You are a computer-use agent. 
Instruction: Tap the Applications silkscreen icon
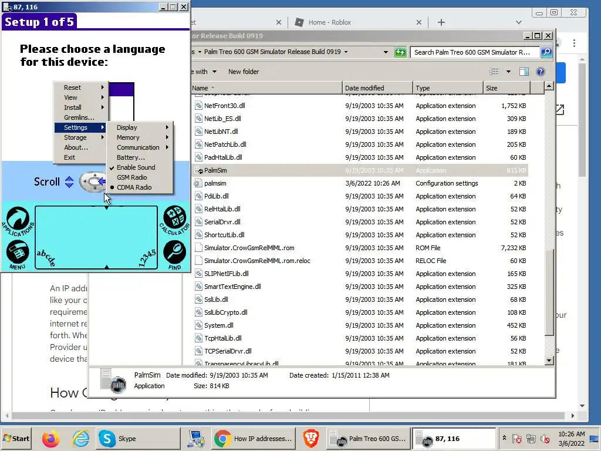(18, 221)
